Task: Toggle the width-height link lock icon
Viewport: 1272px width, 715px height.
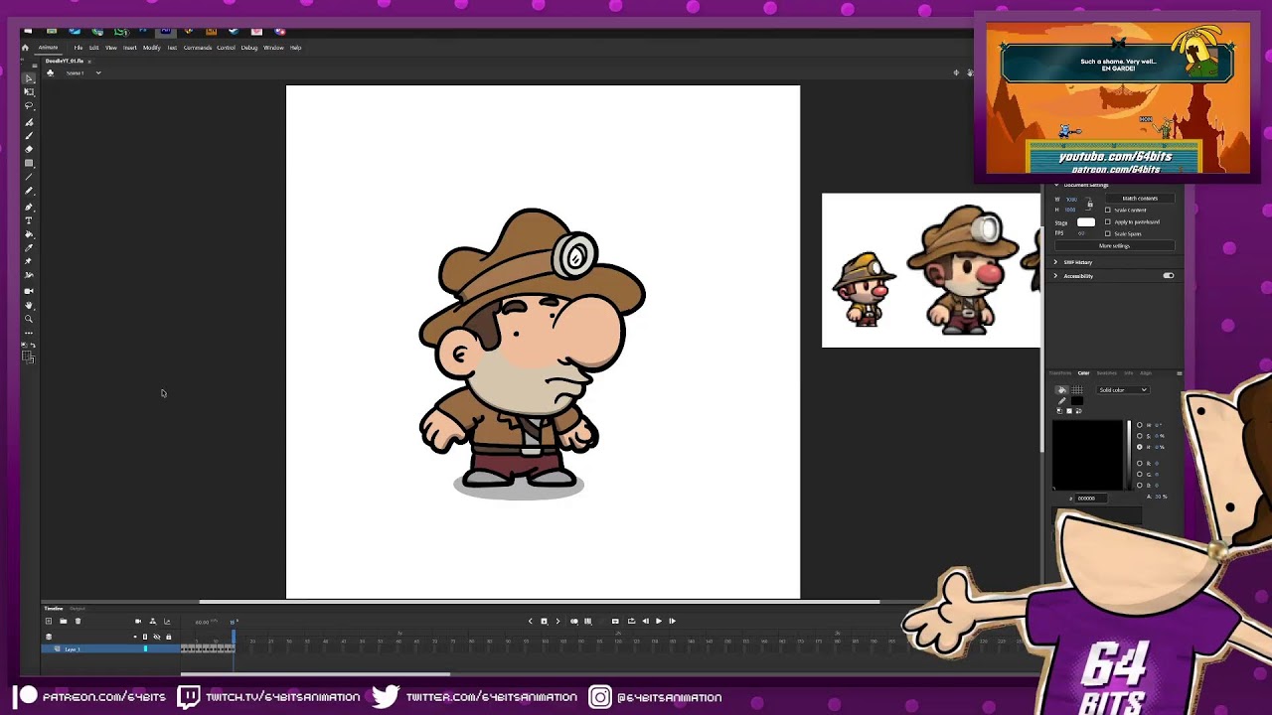Action: 1089,204
